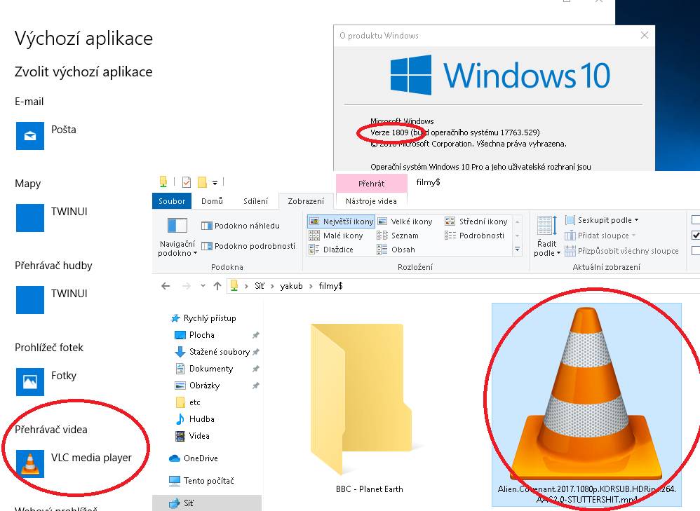Open the pink Přehrát contextual tab
Image resolution: width=700 pixels, height=511 pixels.
pyautogui.click(x=372, y=184)
